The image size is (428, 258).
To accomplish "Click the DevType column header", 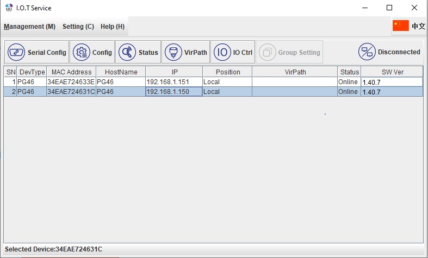I will (31, 72).
